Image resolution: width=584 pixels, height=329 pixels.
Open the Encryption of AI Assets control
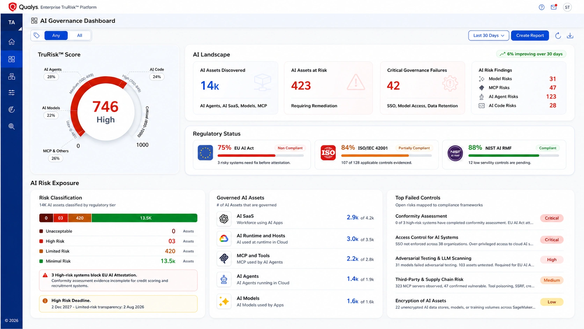point(479,303)
